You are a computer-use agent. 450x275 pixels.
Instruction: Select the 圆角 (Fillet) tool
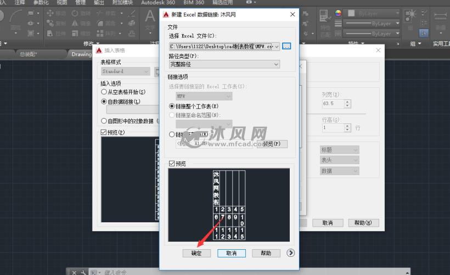pyautogui.click(x=106, y=23)
